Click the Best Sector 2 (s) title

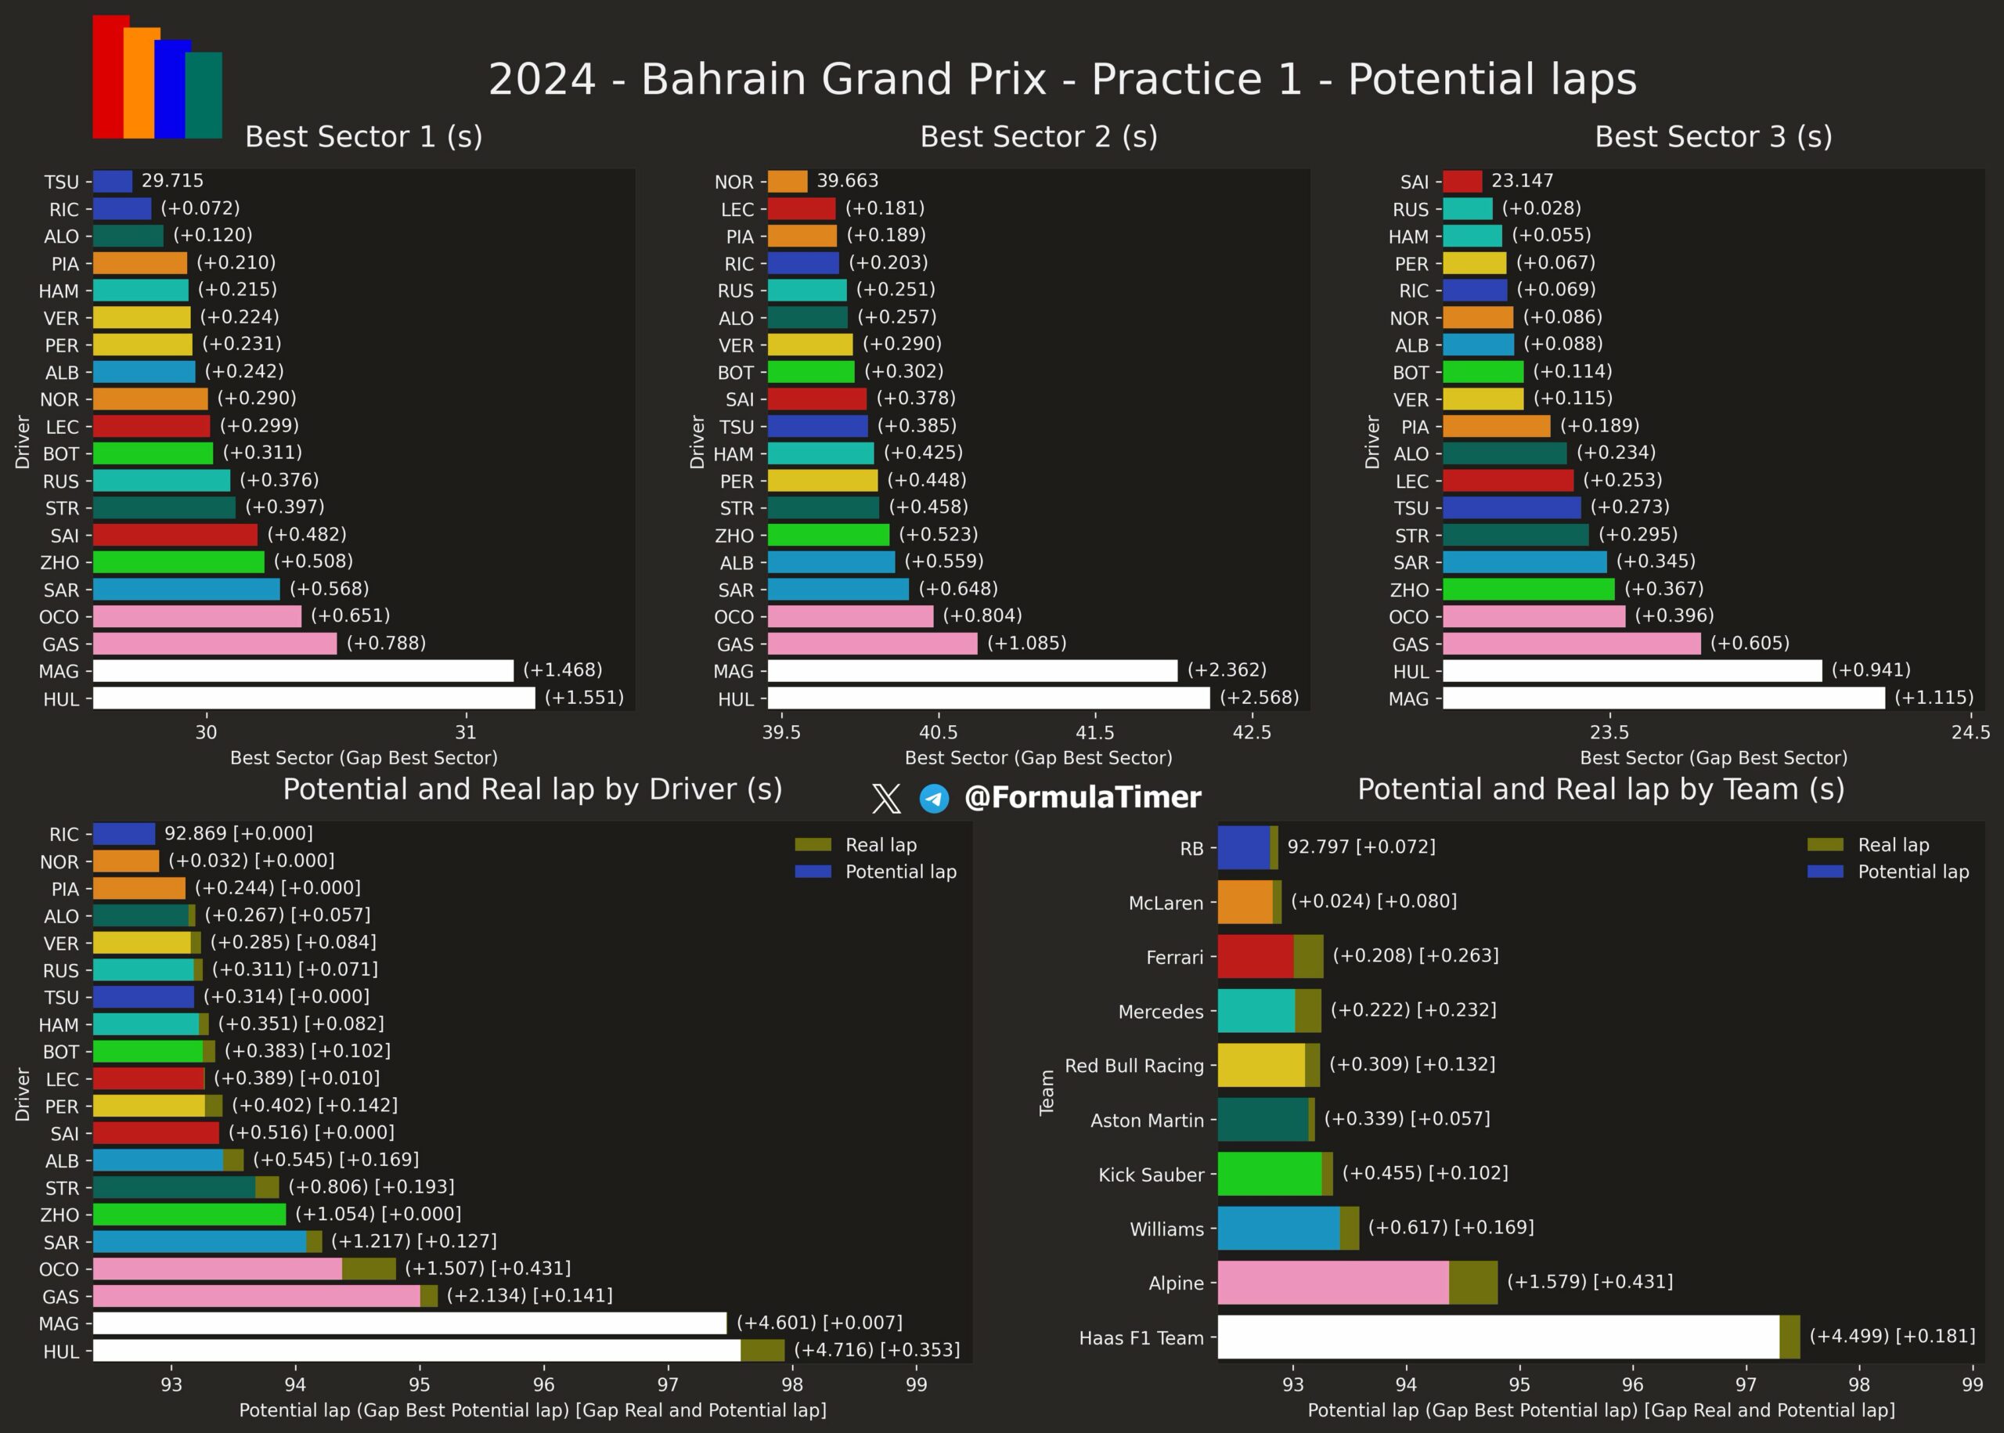click(x=1038, y=137)
